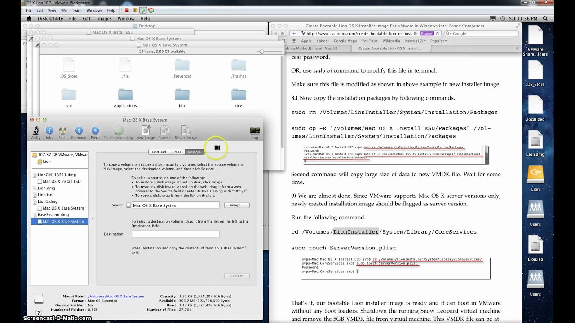Click the Enable Journaling toolbar icon
575x323 pixels.
click(x=119, y=131)
